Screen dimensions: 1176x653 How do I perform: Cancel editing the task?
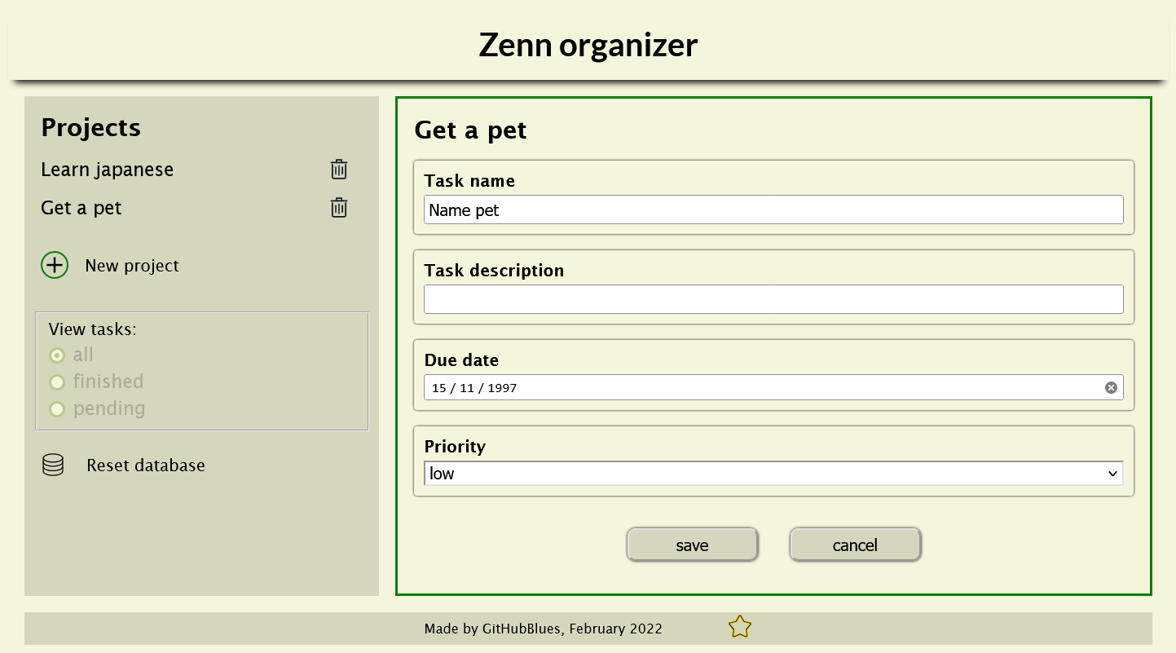point(855,545)
